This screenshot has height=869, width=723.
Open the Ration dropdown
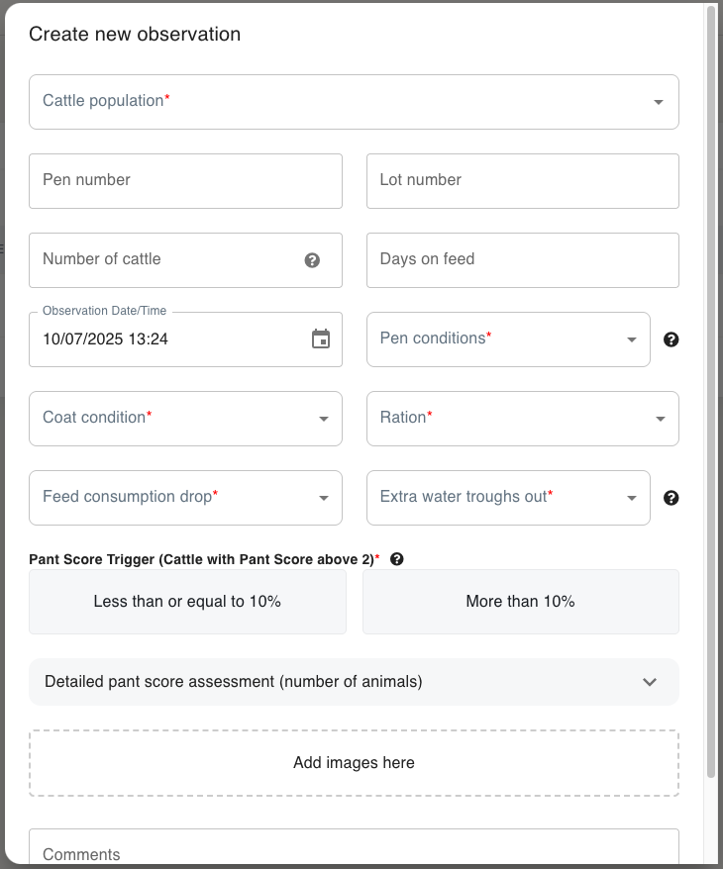tap(522, 419)
